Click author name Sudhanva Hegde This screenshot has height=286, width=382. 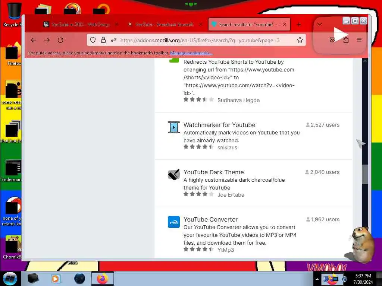click(238, 100)
